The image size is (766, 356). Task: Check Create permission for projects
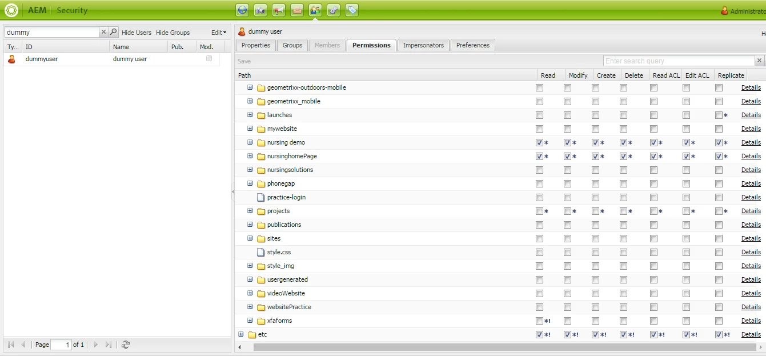pos(595,211)
